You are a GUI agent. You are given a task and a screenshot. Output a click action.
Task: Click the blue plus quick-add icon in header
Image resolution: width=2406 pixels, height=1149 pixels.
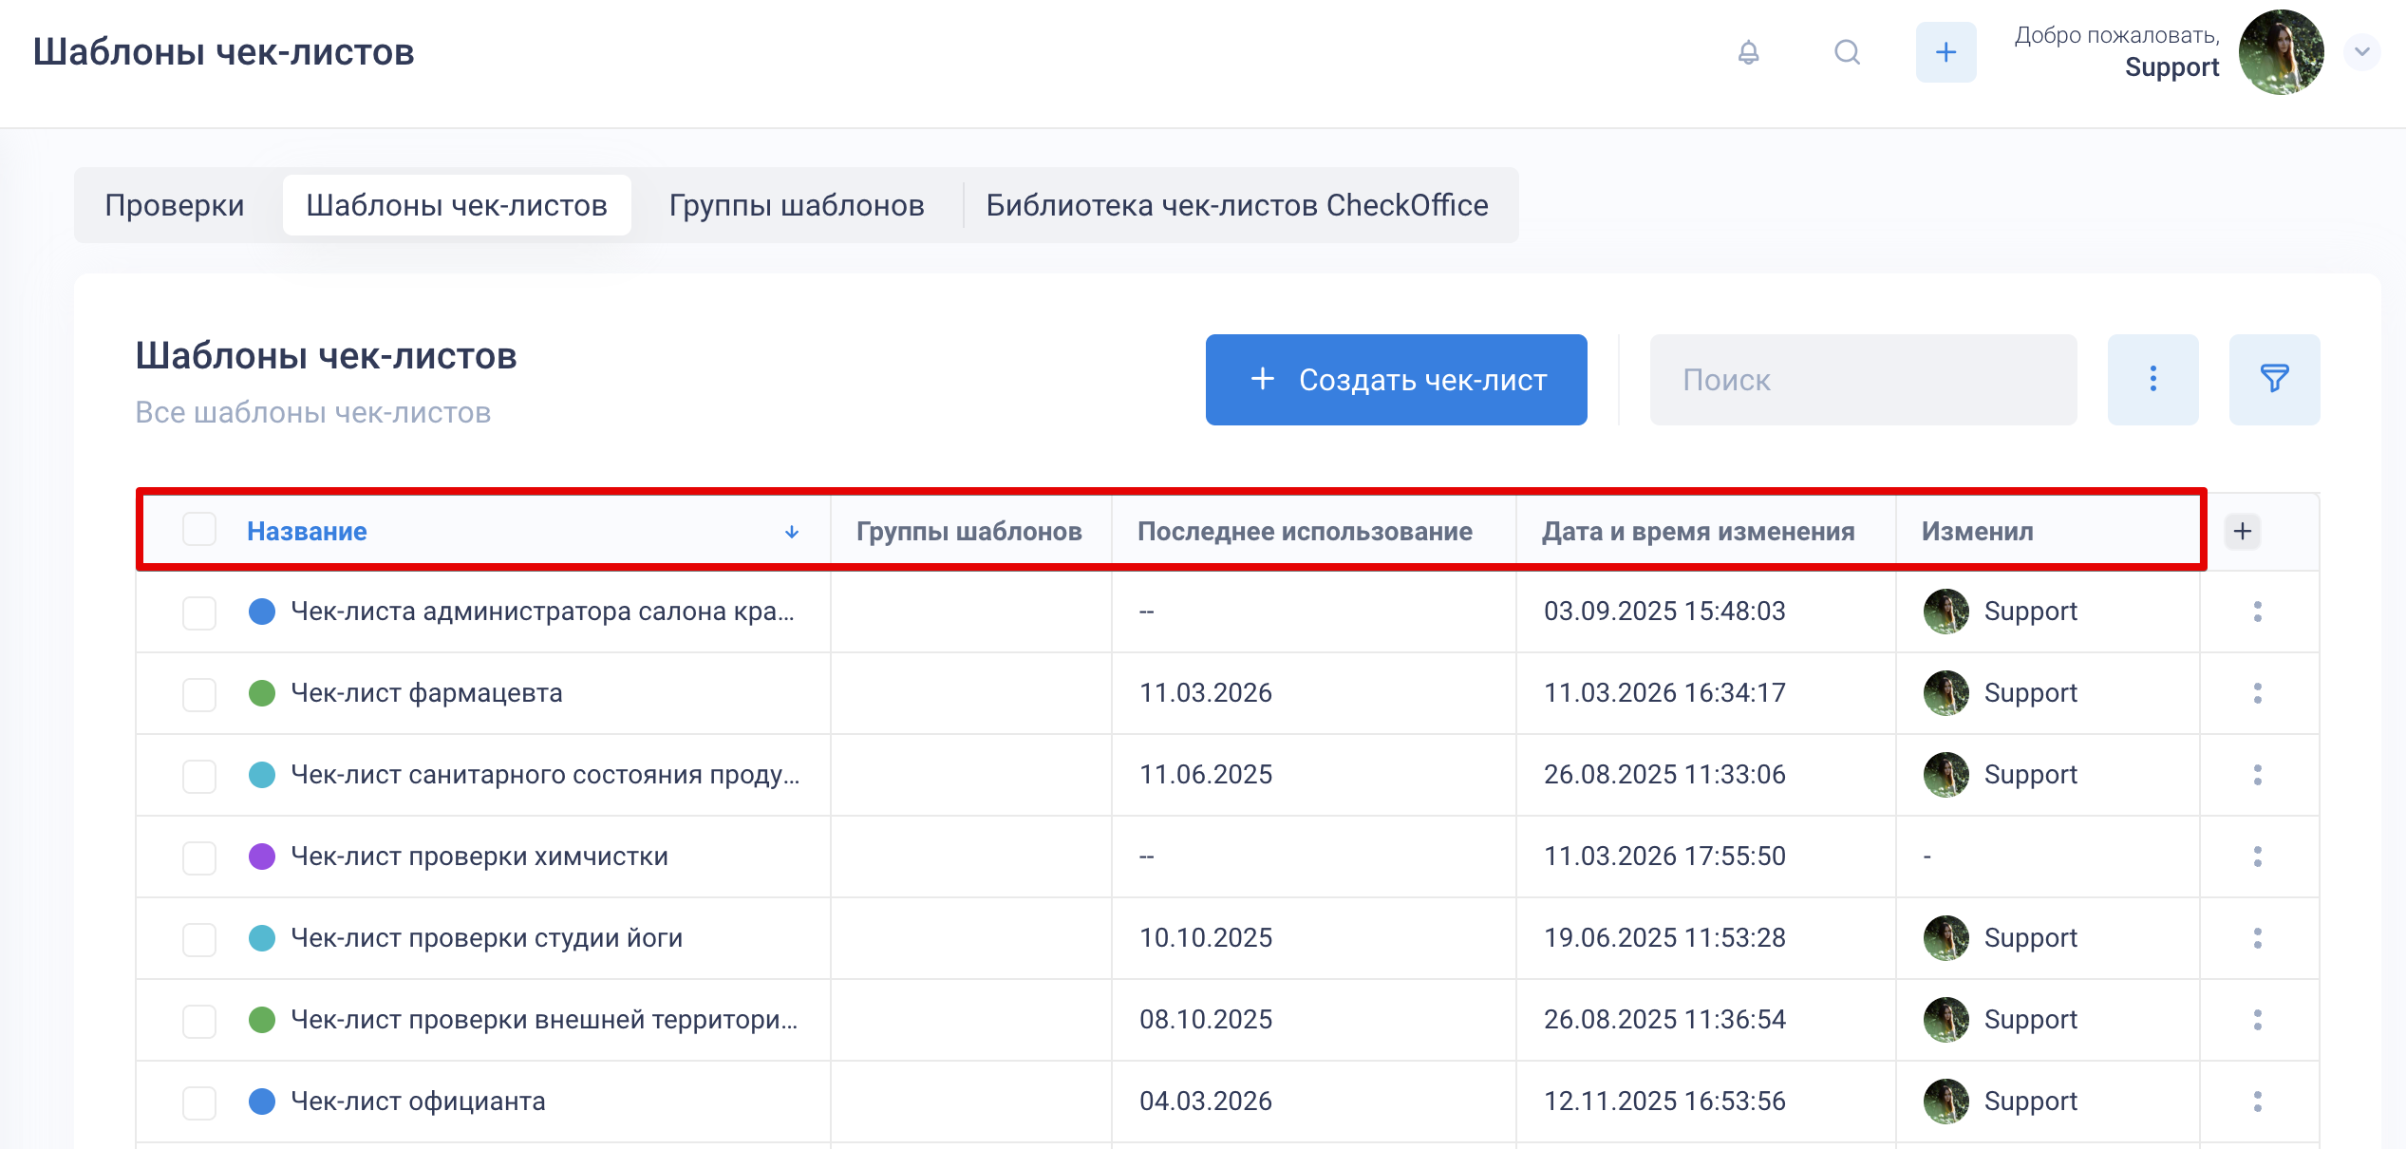(1945, 52)
